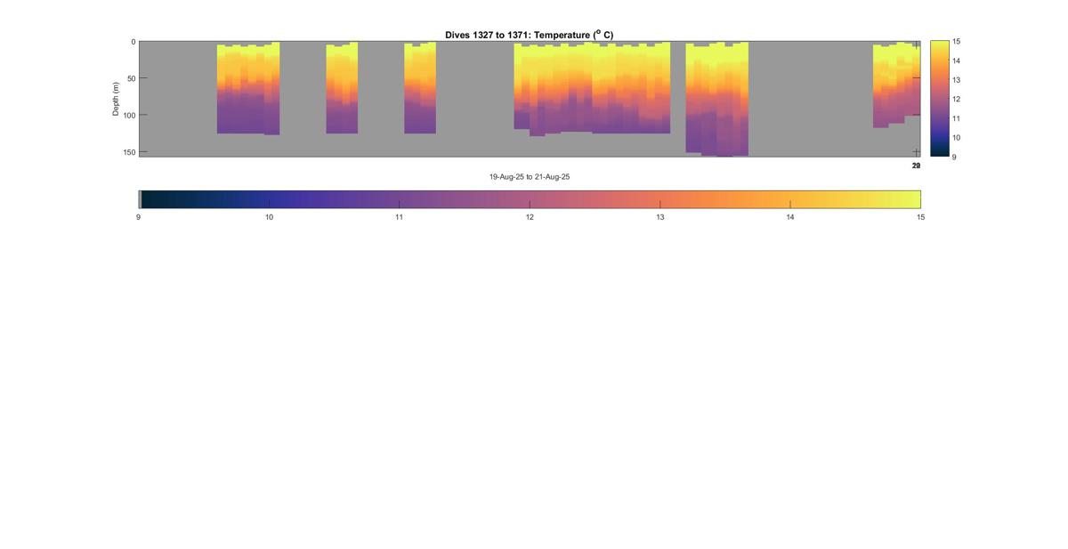Click the 50 tick on the depth axis
Viewport: 1068px width, 549px height.
(130, 78)
